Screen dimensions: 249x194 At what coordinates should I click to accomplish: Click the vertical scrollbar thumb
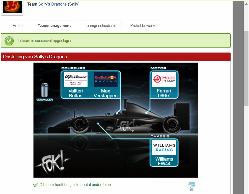pos(246,68)
